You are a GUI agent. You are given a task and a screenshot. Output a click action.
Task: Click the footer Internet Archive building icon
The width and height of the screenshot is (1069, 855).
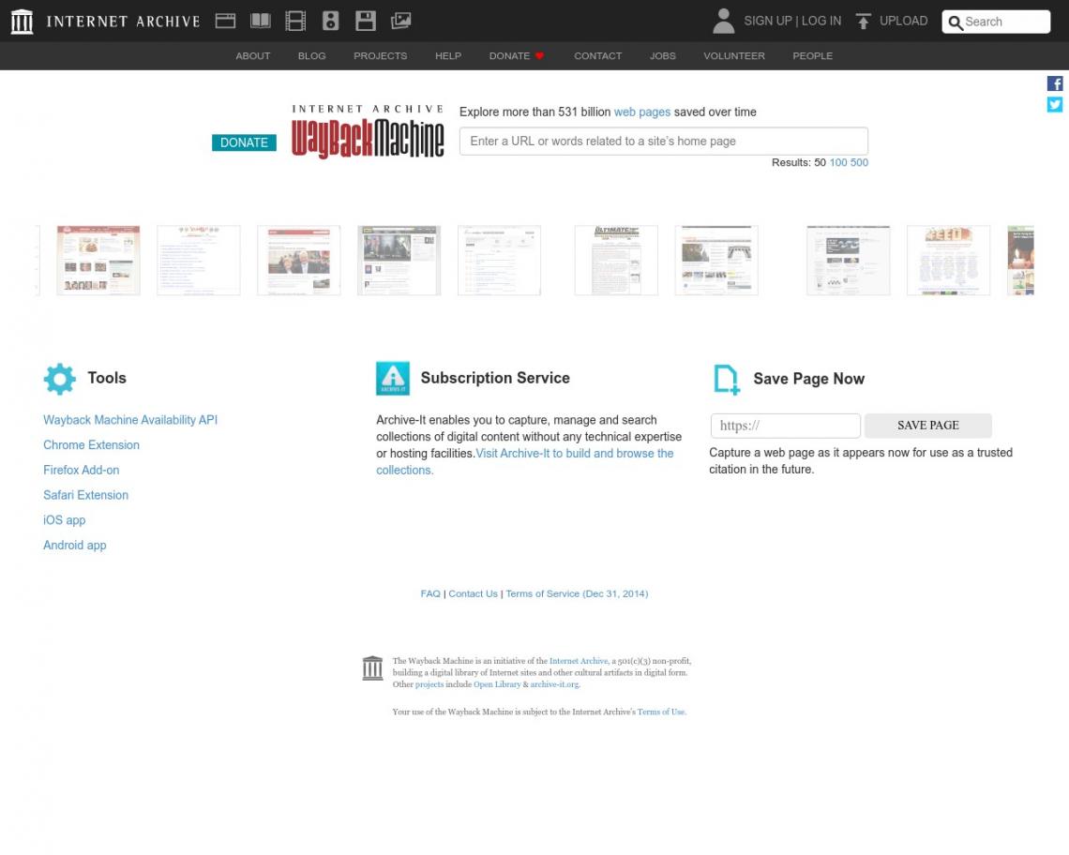(x=372, y=668)
